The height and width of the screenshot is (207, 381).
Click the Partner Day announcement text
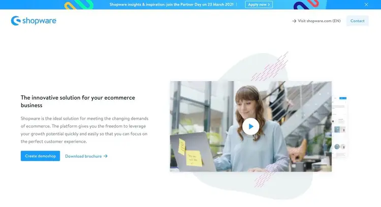coord(172,5)
